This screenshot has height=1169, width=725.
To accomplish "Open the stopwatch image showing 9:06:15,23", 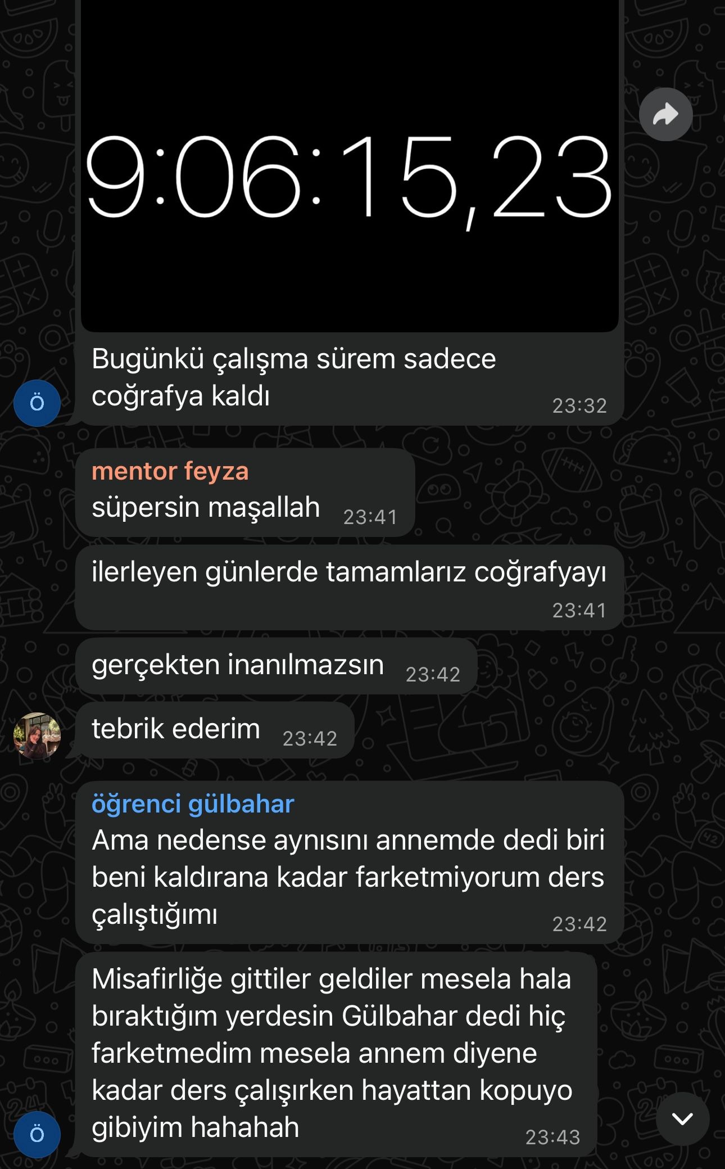I will [x=350, y=165].
